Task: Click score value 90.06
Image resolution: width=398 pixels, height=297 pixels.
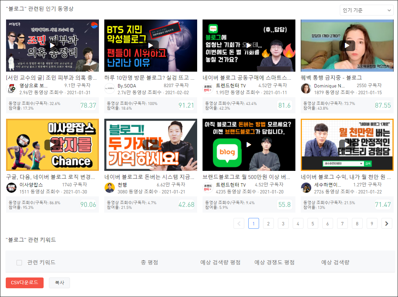Action: click(88, 205)
